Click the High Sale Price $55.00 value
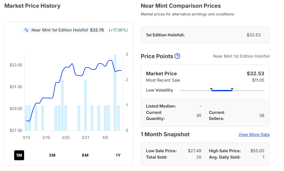Viewport: 284px width, 171px height. point(257,151)
